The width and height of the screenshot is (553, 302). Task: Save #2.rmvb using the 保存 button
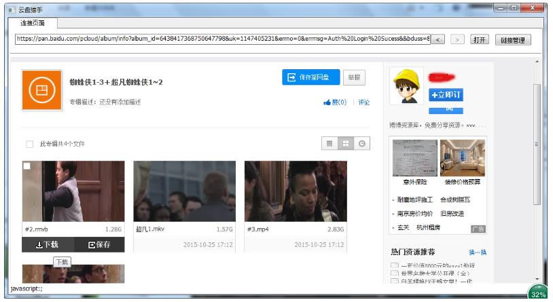pos(99,244)
